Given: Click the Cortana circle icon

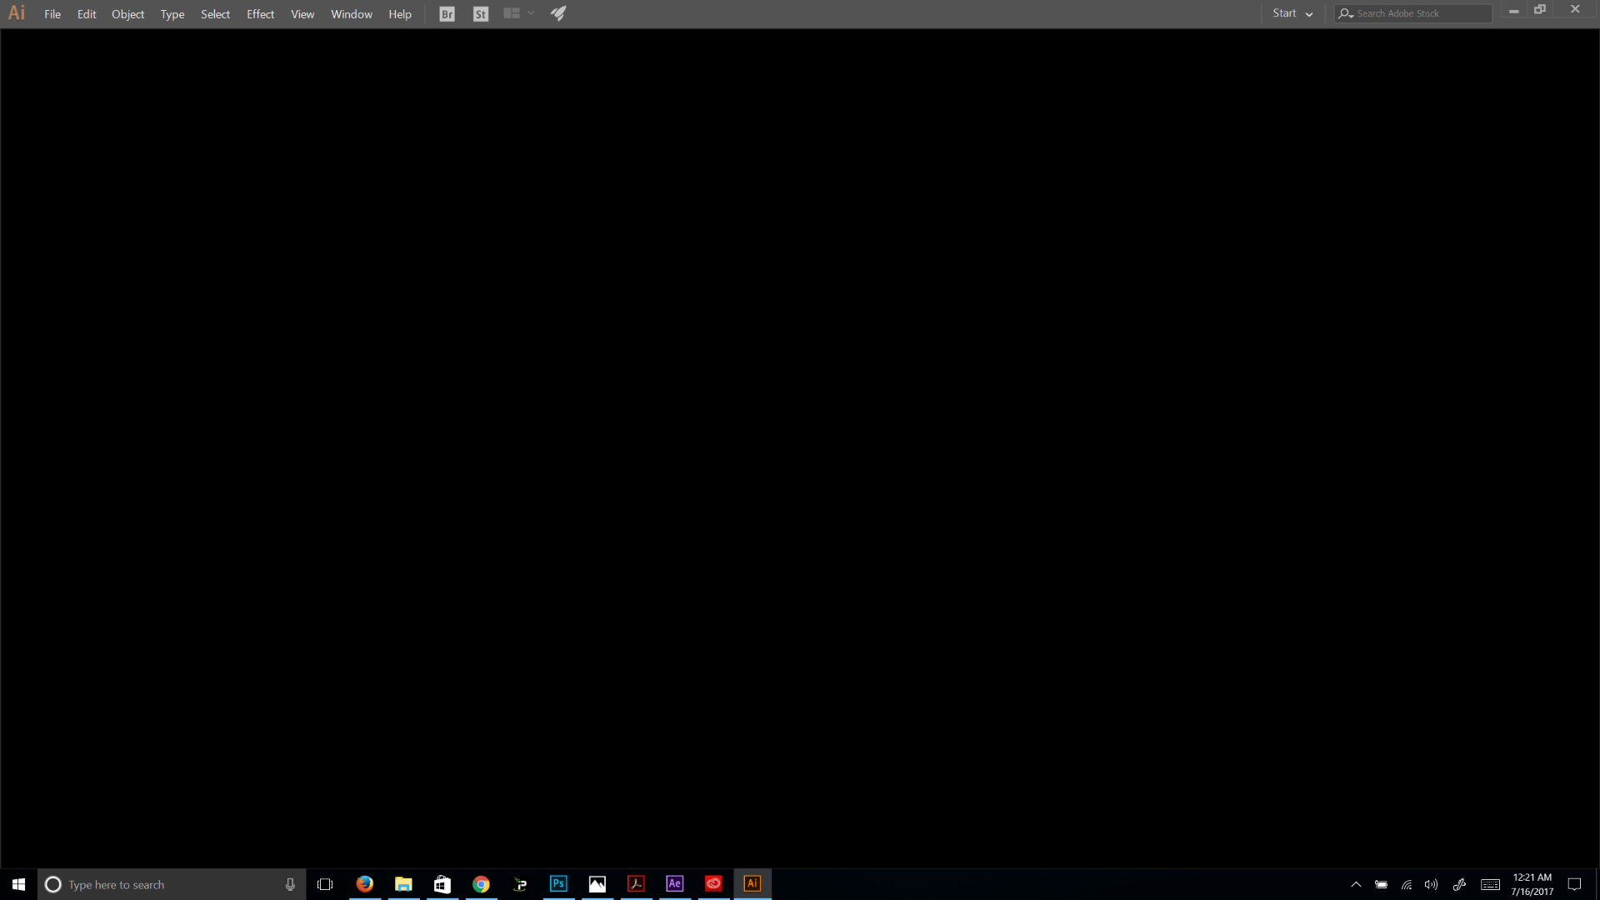Looking at the screenshot, I should click(x=52, y=884).
